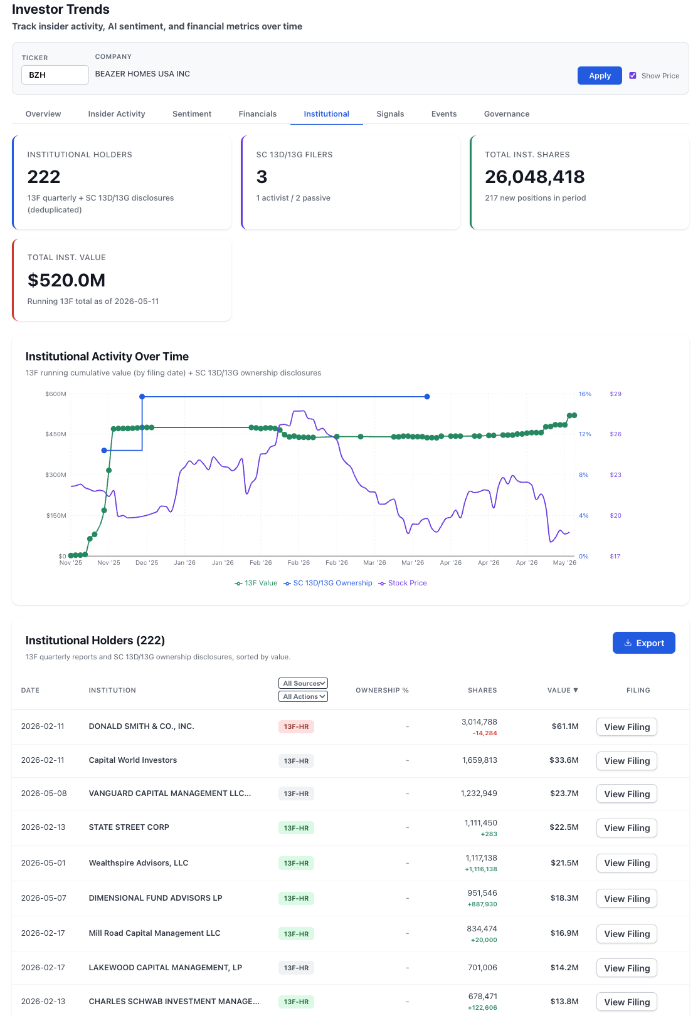Image resolution: width=693 pixels, height=1016 pixels.
Task: Open the All Sources filter dropdown
Action: click(303, 683)
